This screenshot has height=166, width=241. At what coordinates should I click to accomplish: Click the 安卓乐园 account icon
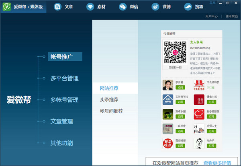pyautogui.click(x=168, y=114)
